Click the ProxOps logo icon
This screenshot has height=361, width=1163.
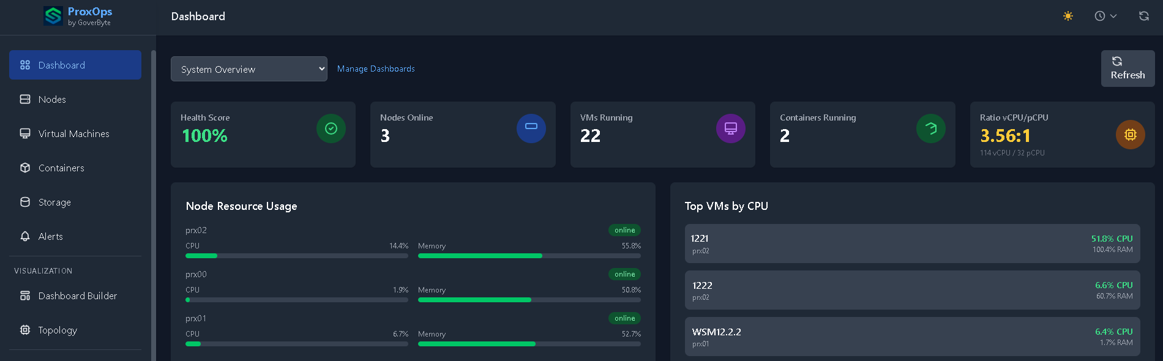coord(53,16)
